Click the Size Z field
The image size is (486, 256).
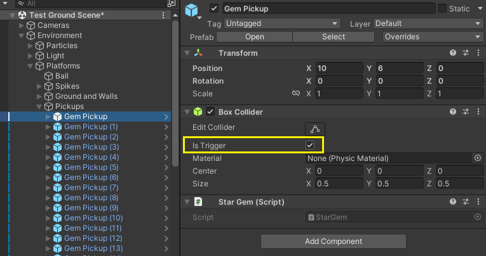[x=460, y=184]
